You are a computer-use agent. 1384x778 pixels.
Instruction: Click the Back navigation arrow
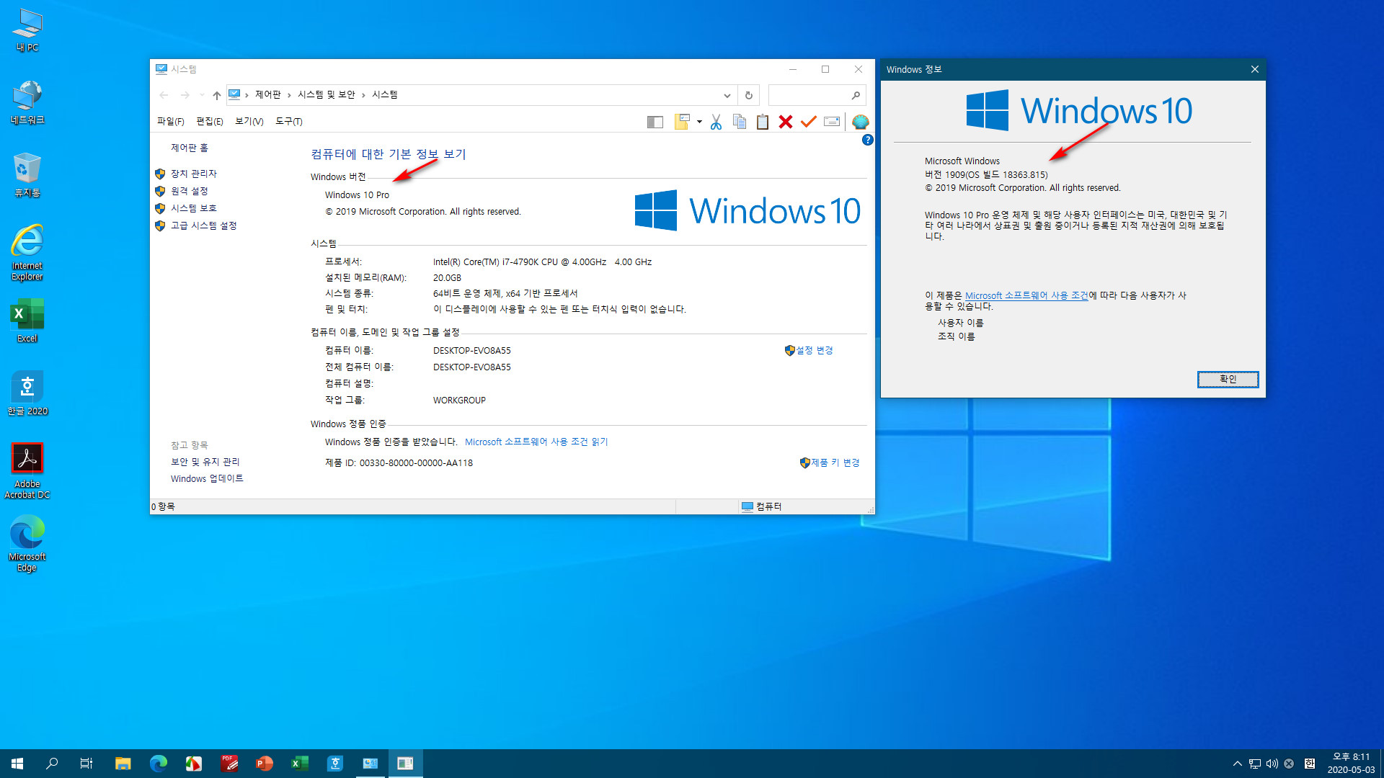164,95
